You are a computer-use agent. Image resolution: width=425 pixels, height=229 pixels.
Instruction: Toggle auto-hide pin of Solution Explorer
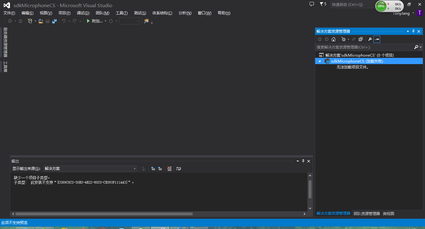click(x=413, y=31)
